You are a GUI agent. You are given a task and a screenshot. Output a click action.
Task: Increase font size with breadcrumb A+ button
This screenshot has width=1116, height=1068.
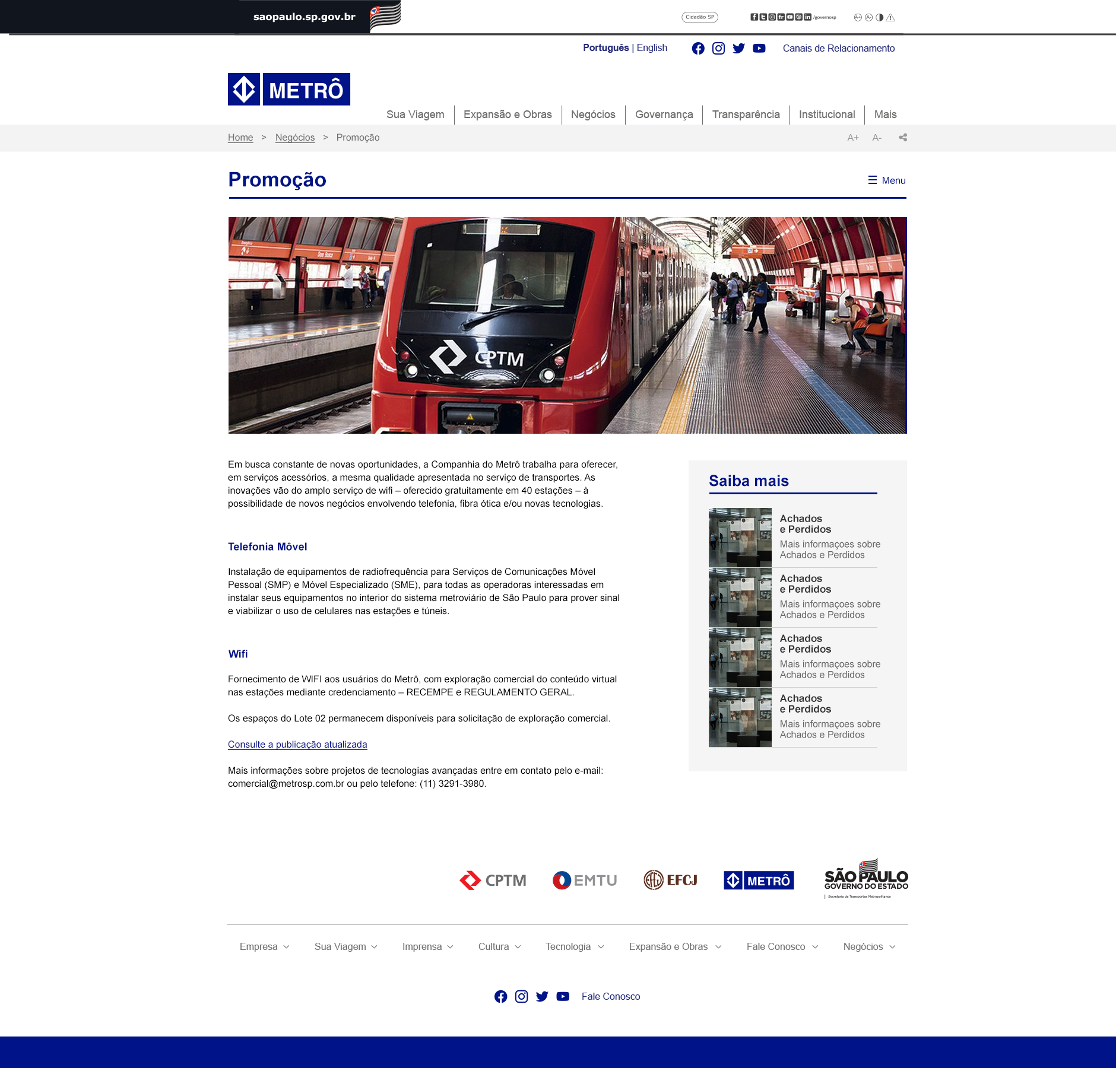[x=853, y=138]
